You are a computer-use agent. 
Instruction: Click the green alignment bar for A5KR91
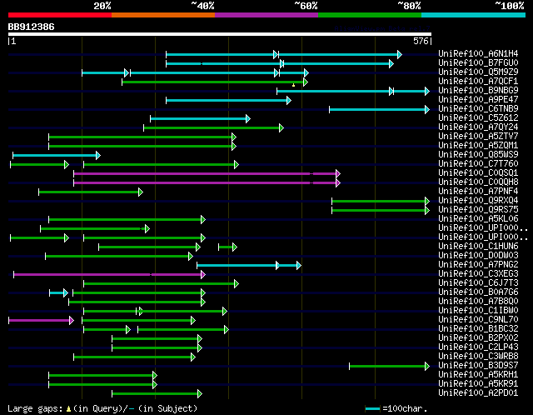coord(102,385)
